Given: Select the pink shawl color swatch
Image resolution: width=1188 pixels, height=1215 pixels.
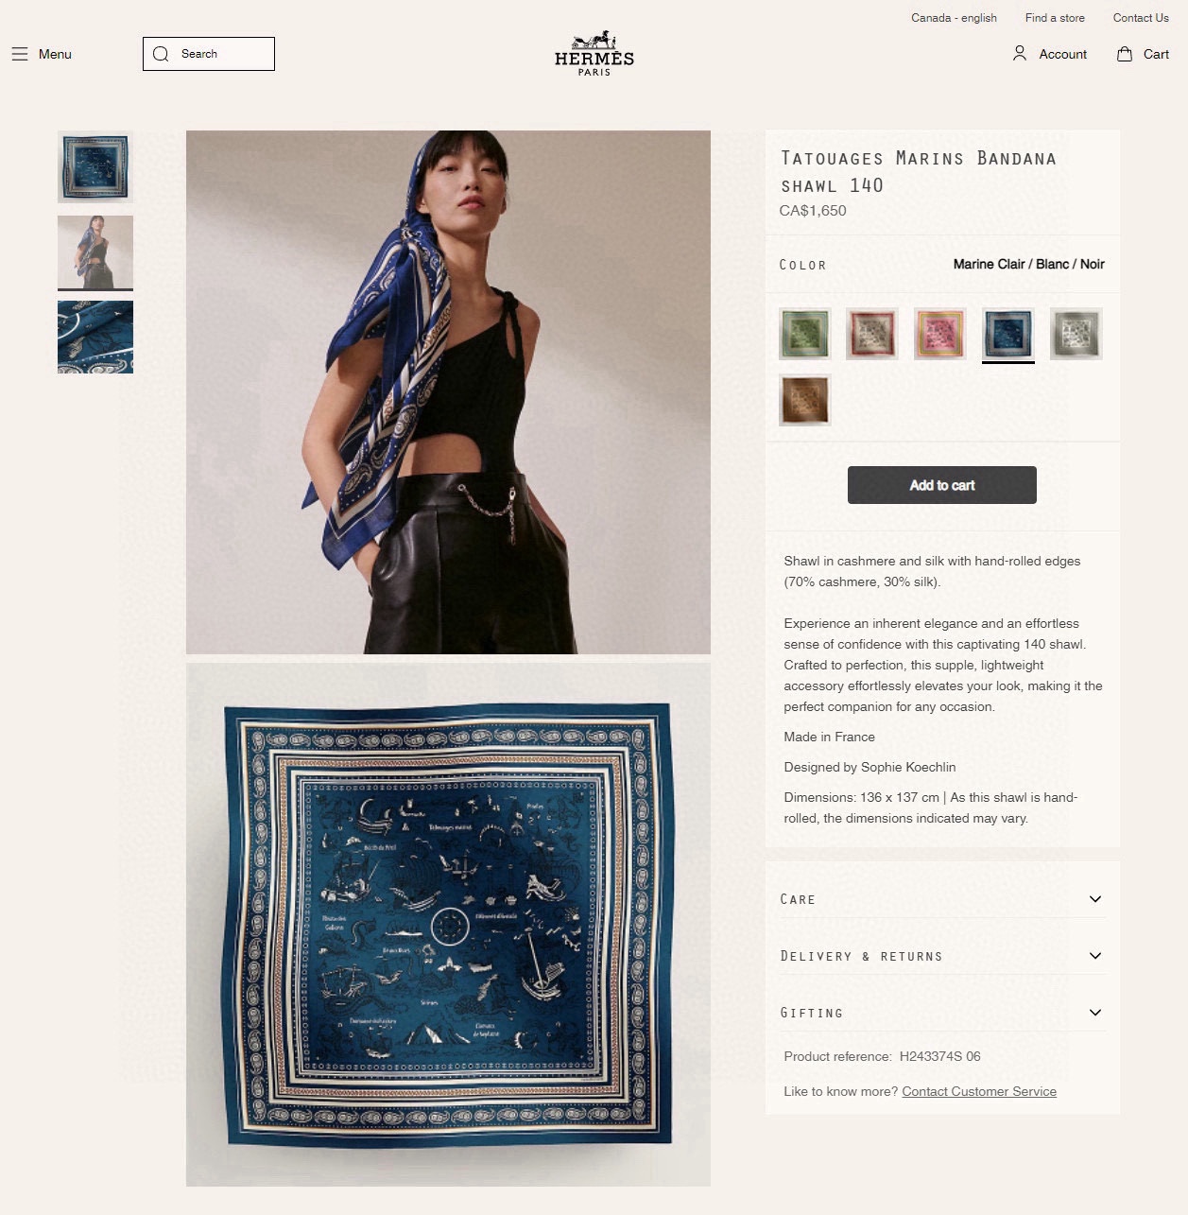Looking at the screenshot, I should click(x=940, y=334).
